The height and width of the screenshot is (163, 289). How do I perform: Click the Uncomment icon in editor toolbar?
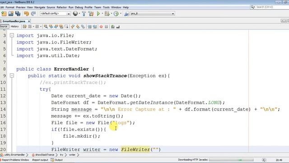pos(118,27)
